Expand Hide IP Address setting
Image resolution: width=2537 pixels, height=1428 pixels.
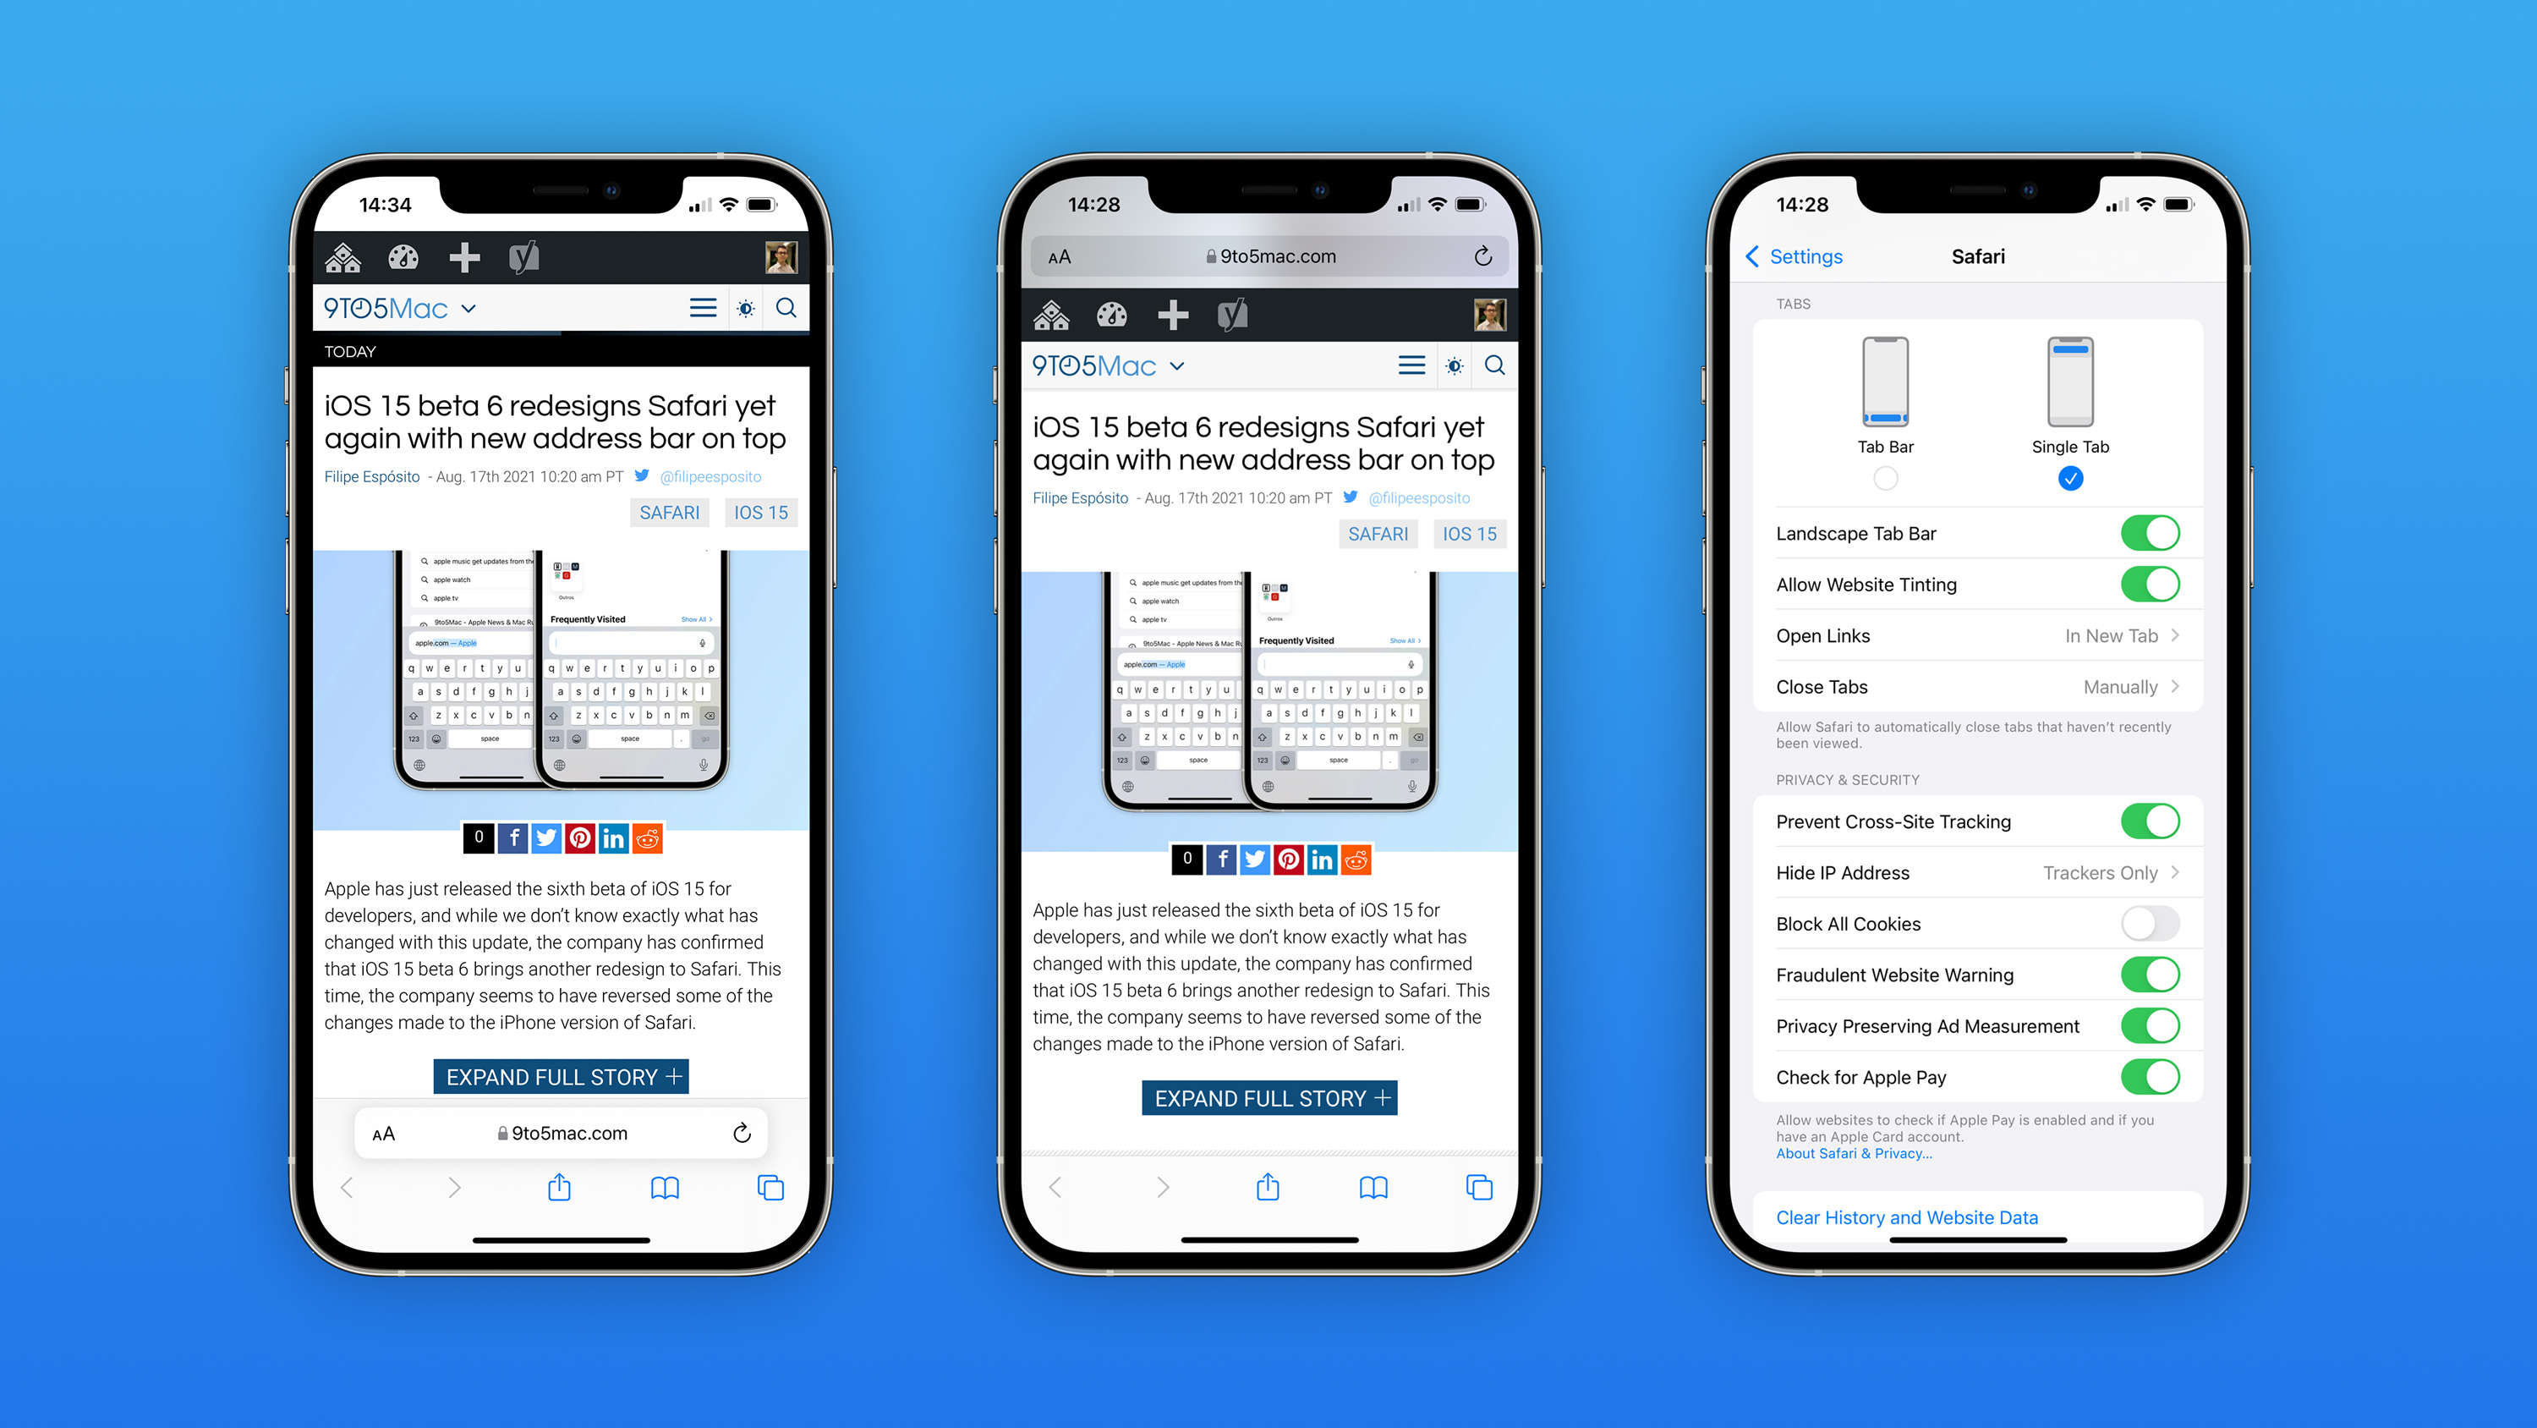click(2184, 874)
